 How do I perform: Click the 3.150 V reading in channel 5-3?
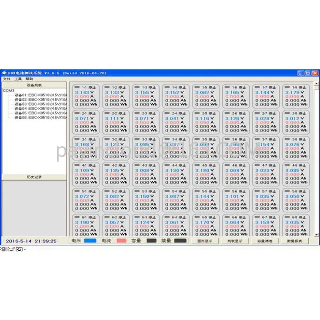tap(144, 196)
